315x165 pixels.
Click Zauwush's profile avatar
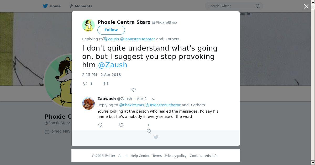point(88,103)
